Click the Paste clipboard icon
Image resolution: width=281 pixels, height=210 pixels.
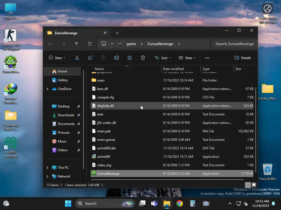coord(103,58)
